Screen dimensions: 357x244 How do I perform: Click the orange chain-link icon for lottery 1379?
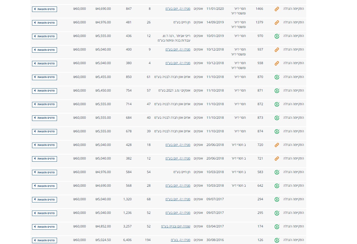tap(277, 23)
